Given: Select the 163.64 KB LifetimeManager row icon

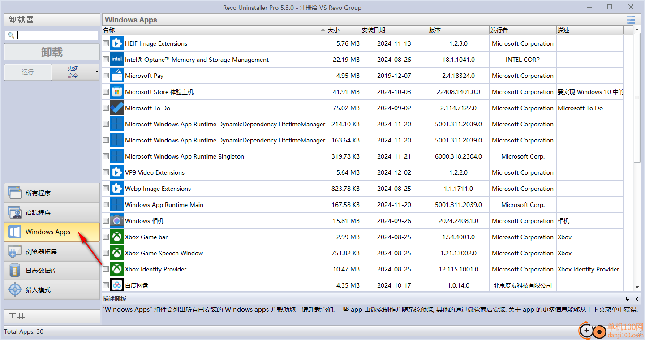Looking at the screenshot, I should pyautogui.click(x=116, y=140).
